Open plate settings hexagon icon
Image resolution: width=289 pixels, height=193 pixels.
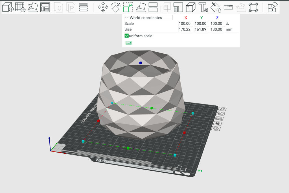[216, 128]
